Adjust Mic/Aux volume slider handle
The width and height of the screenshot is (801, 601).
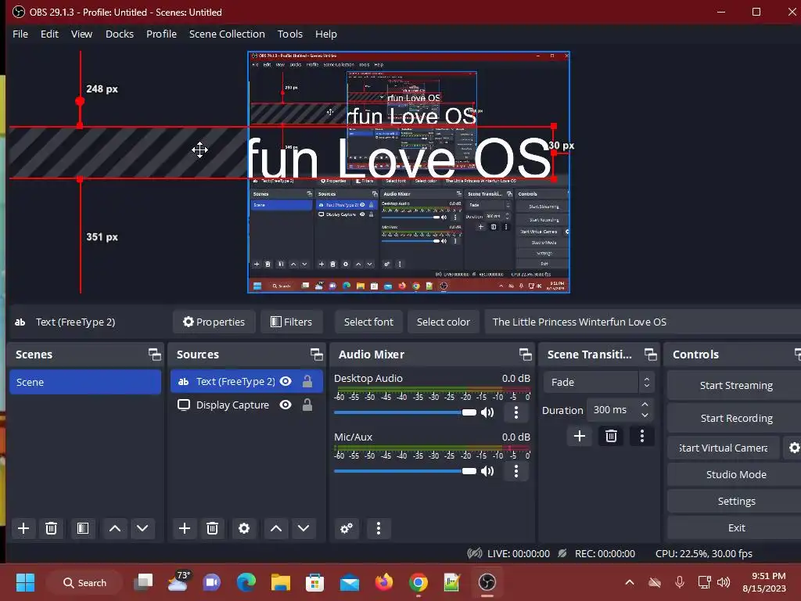tap(469, 471)
